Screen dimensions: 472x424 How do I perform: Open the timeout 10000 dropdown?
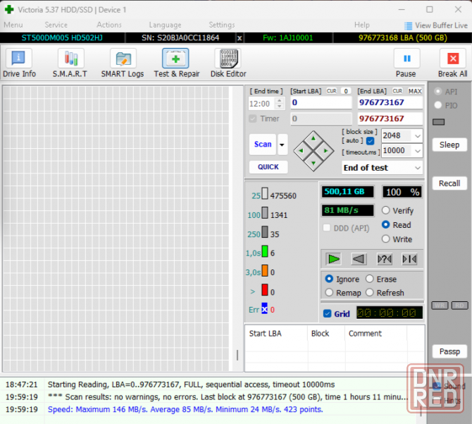pyautogui.click(x=416, y=151)
